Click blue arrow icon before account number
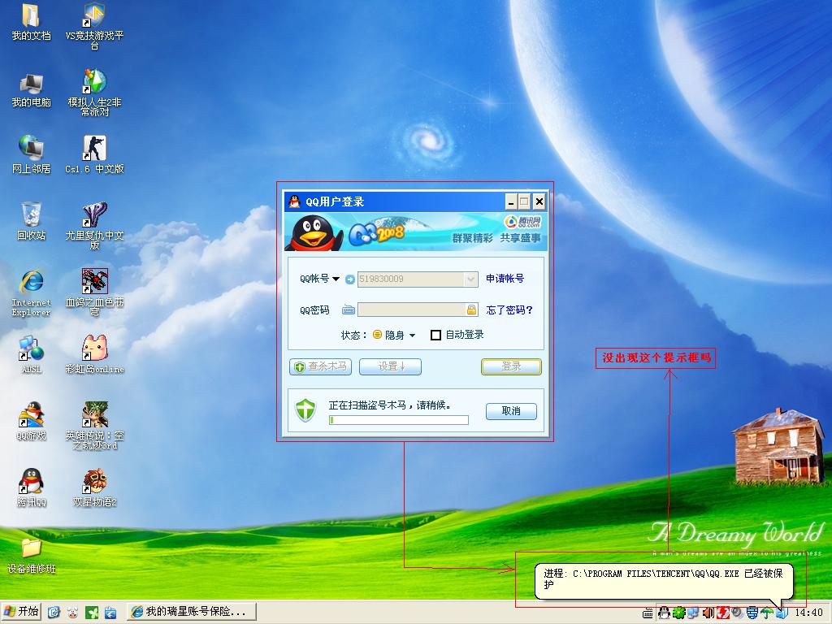Screen dimensions: 832x624 349,279
